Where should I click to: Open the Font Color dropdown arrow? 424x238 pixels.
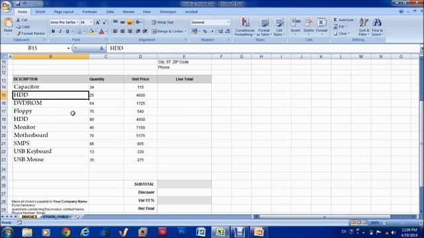(x=106, y=32)
